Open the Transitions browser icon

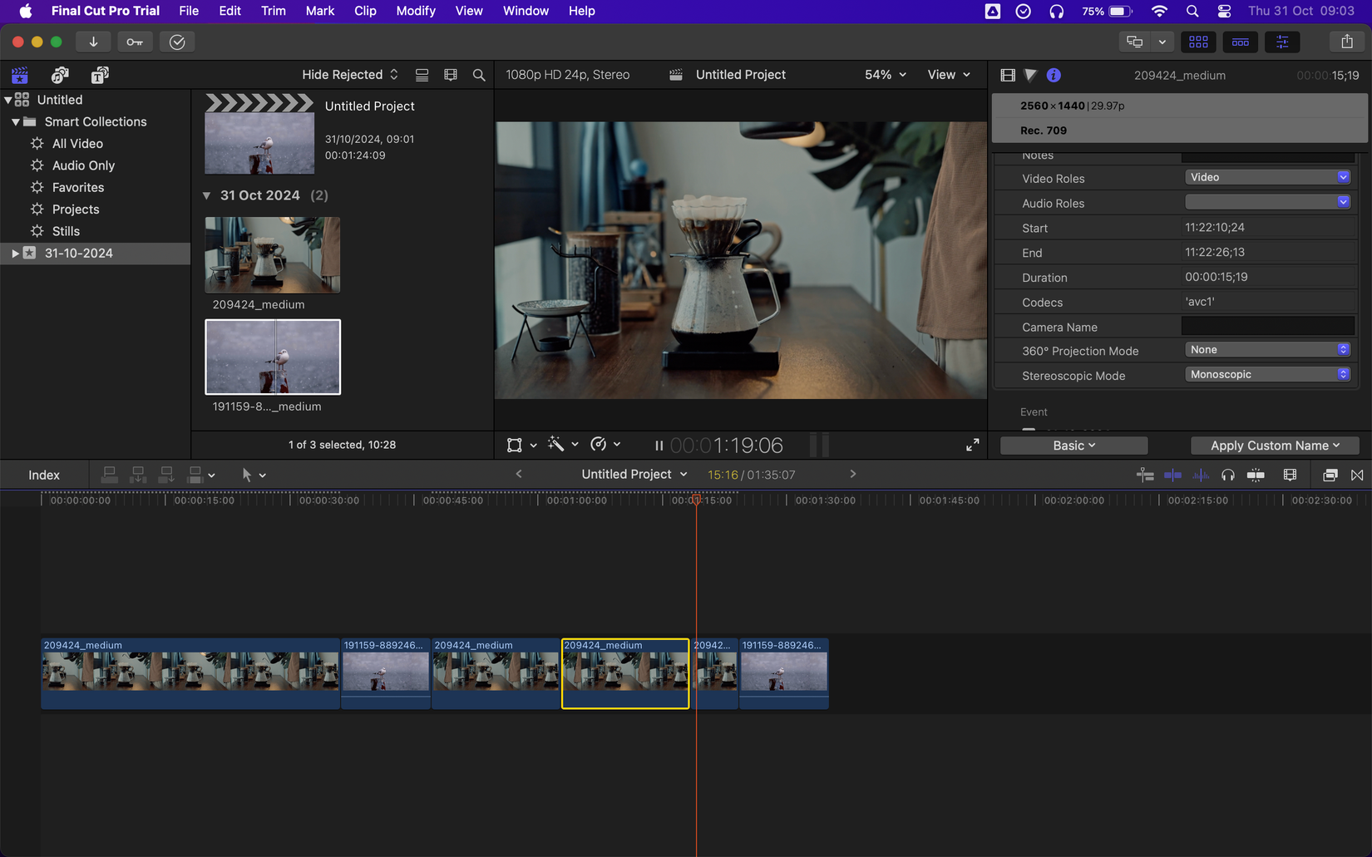tap(1357, 475)
